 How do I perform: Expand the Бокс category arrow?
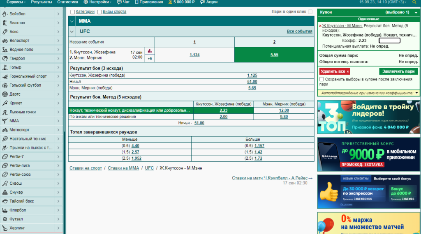click(x=58, y=32)
